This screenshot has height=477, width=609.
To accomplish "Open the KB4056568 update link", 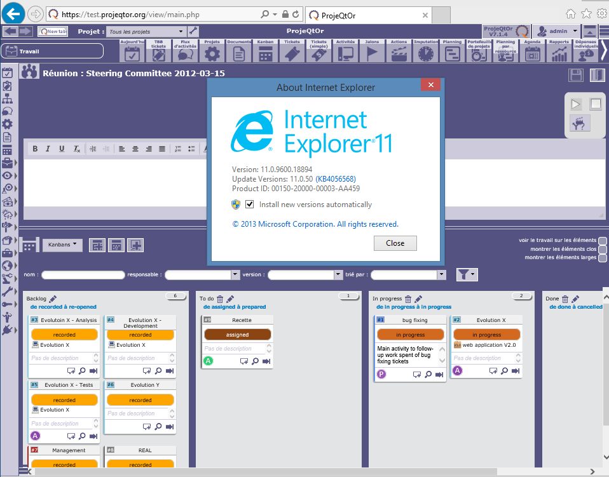I will (x=336, y=179).
